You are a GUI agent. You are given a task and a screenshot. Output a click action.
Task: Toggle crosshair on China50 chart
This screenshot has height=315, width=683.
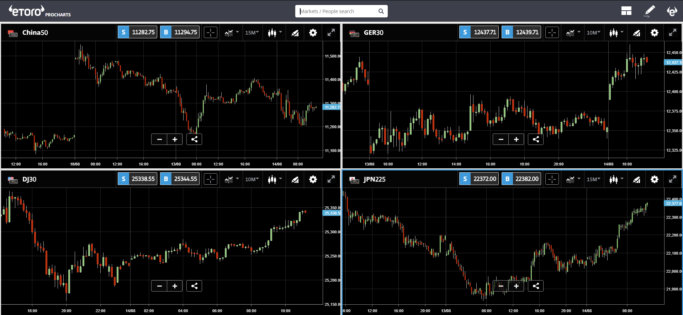(211, 33)
